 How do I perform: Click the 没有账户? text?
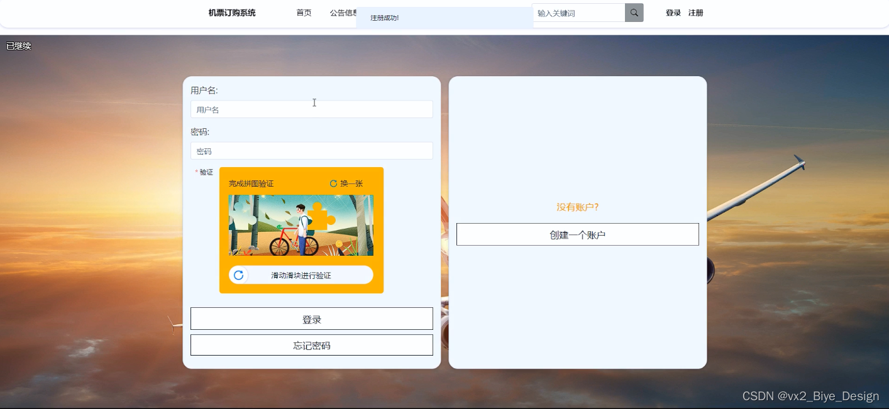coord(578,207)
